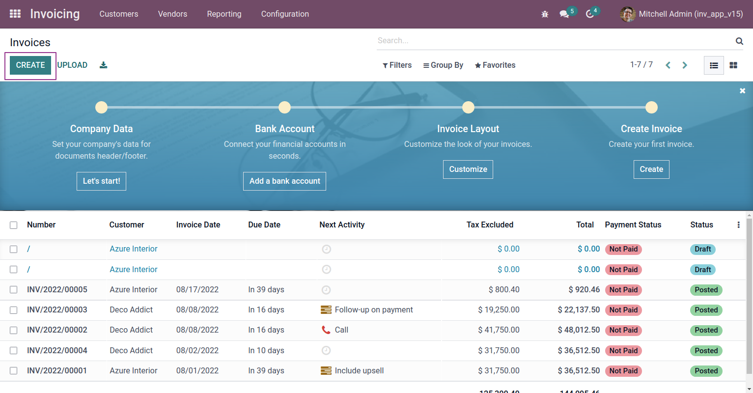Click Add a bank account button
This screenshot has height=393, width=753.
click(285, 181)
